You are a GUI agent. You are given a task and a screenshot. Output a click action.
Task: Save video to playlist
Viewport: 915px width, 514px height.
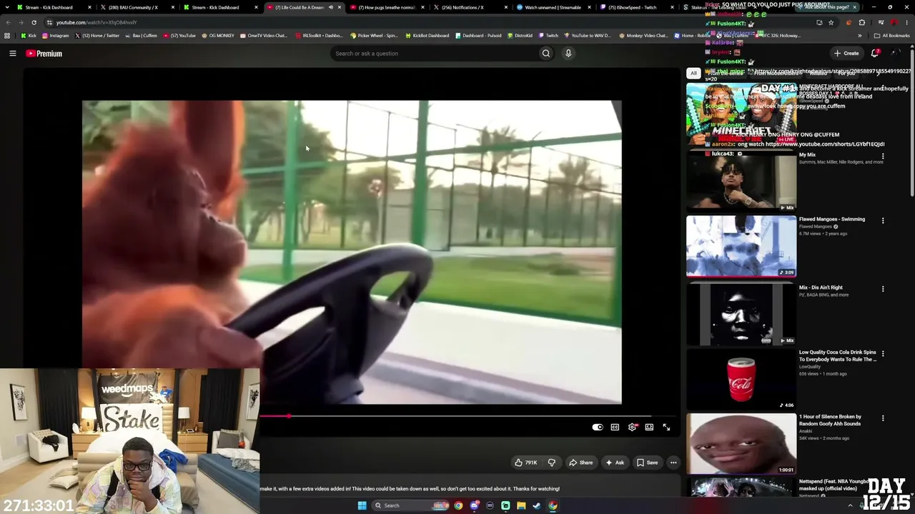[x=647, y=463]
